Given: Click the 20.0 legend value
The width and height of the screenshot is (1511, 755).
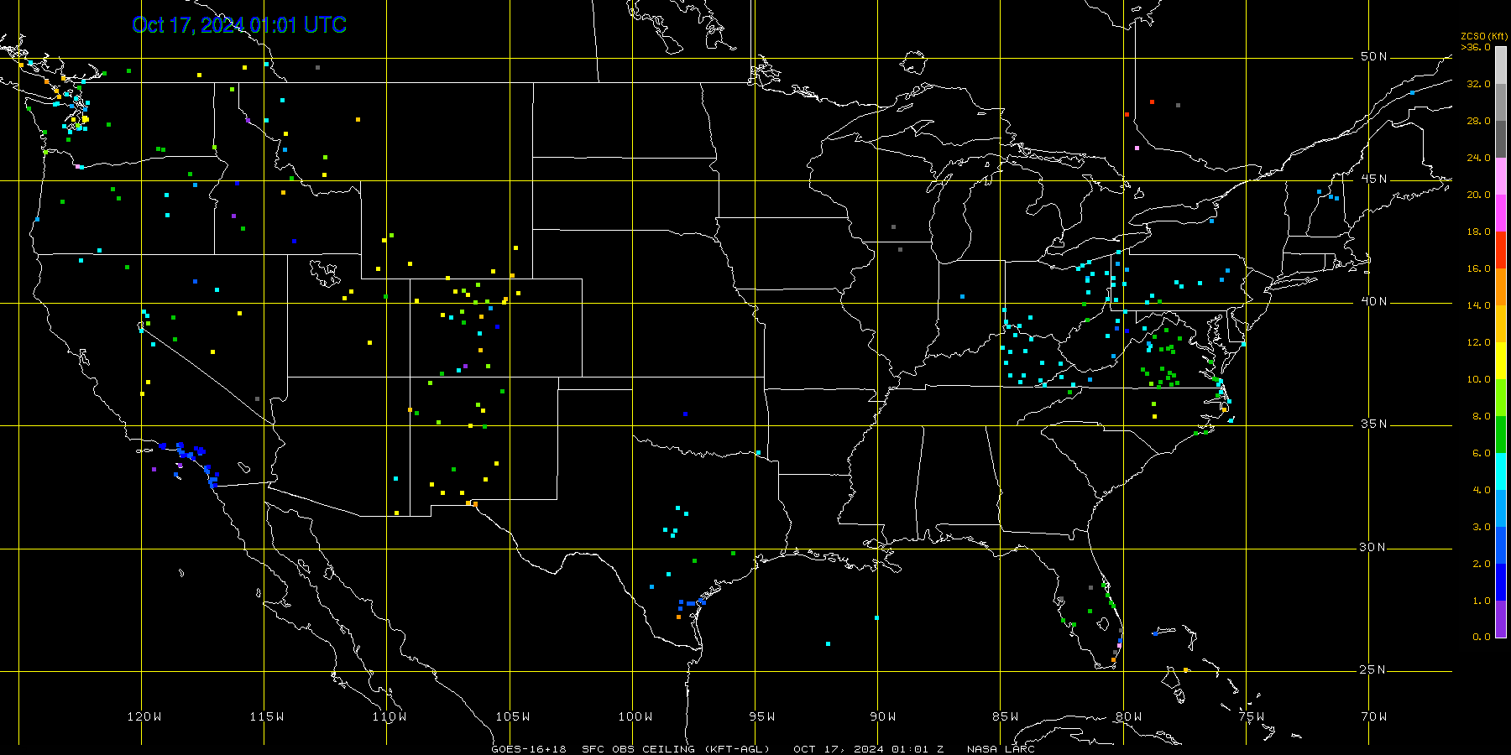Looking at the screenshot, I should click(x=1479, y=195).
